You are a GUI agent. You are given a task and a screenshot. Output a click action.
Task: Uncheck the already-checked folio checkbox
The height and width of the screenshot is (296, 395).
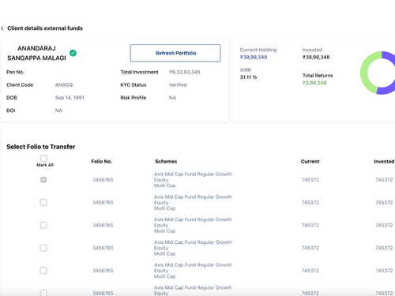(43, 180)
